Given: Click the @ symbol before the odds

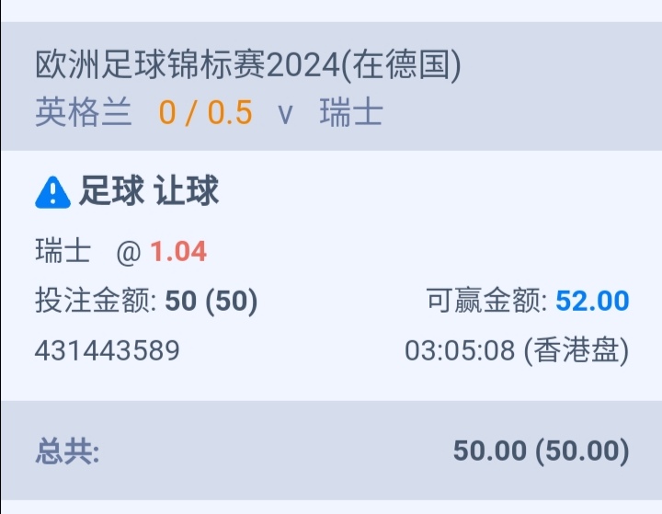Looking at the screenshot, I should pyautogui.click(x=127, y=252).
